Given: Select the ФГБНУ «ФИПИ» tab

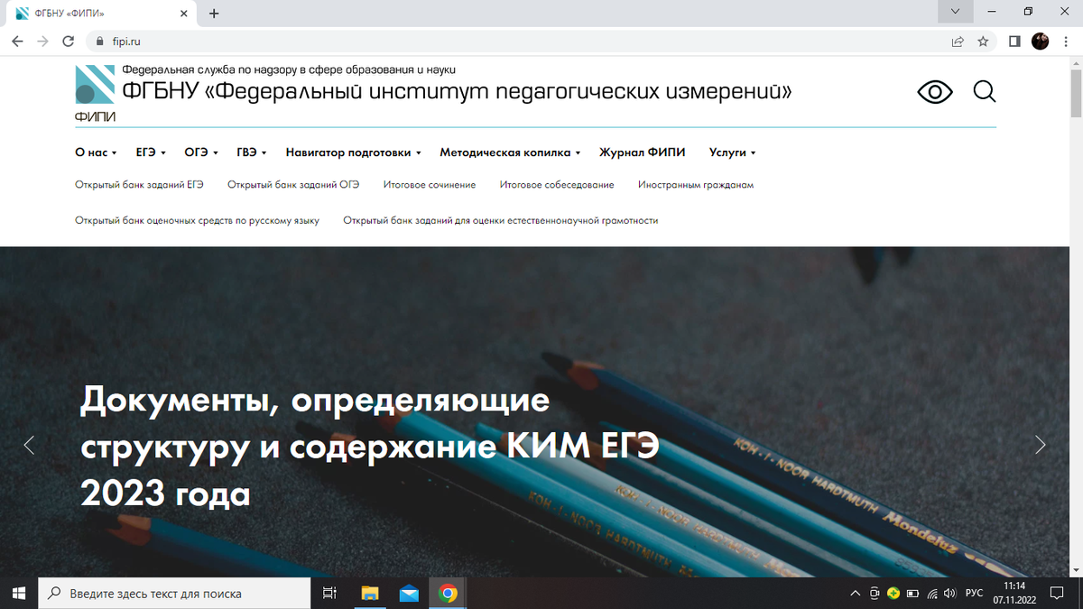Looking at the screenshot, I should 99,14.
